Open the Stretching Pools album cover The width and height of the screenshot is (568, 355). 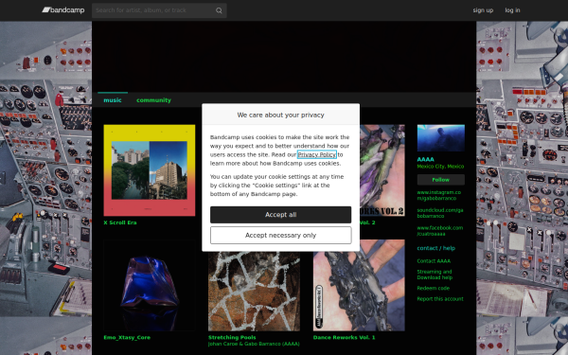(x=254, y=291)
